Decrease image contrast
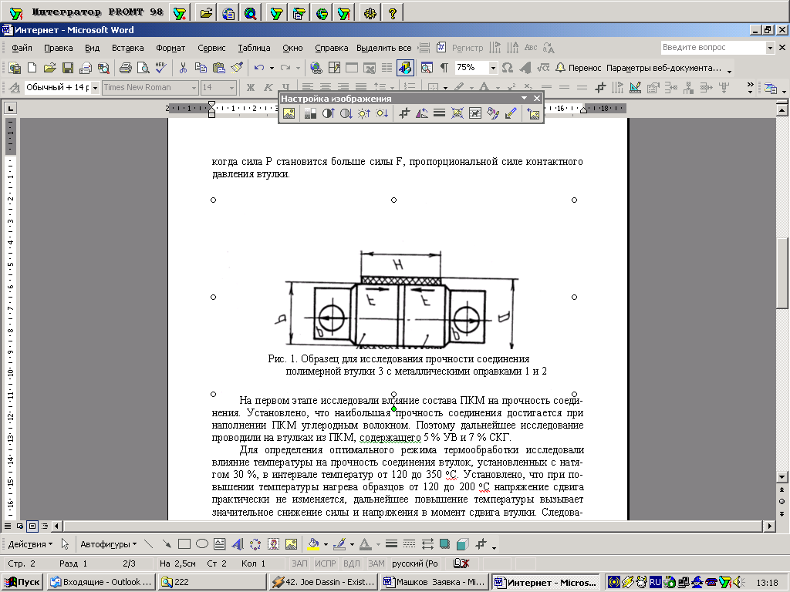Image resolution: width=790 pixels, height=592 pixels. [346, 113]
